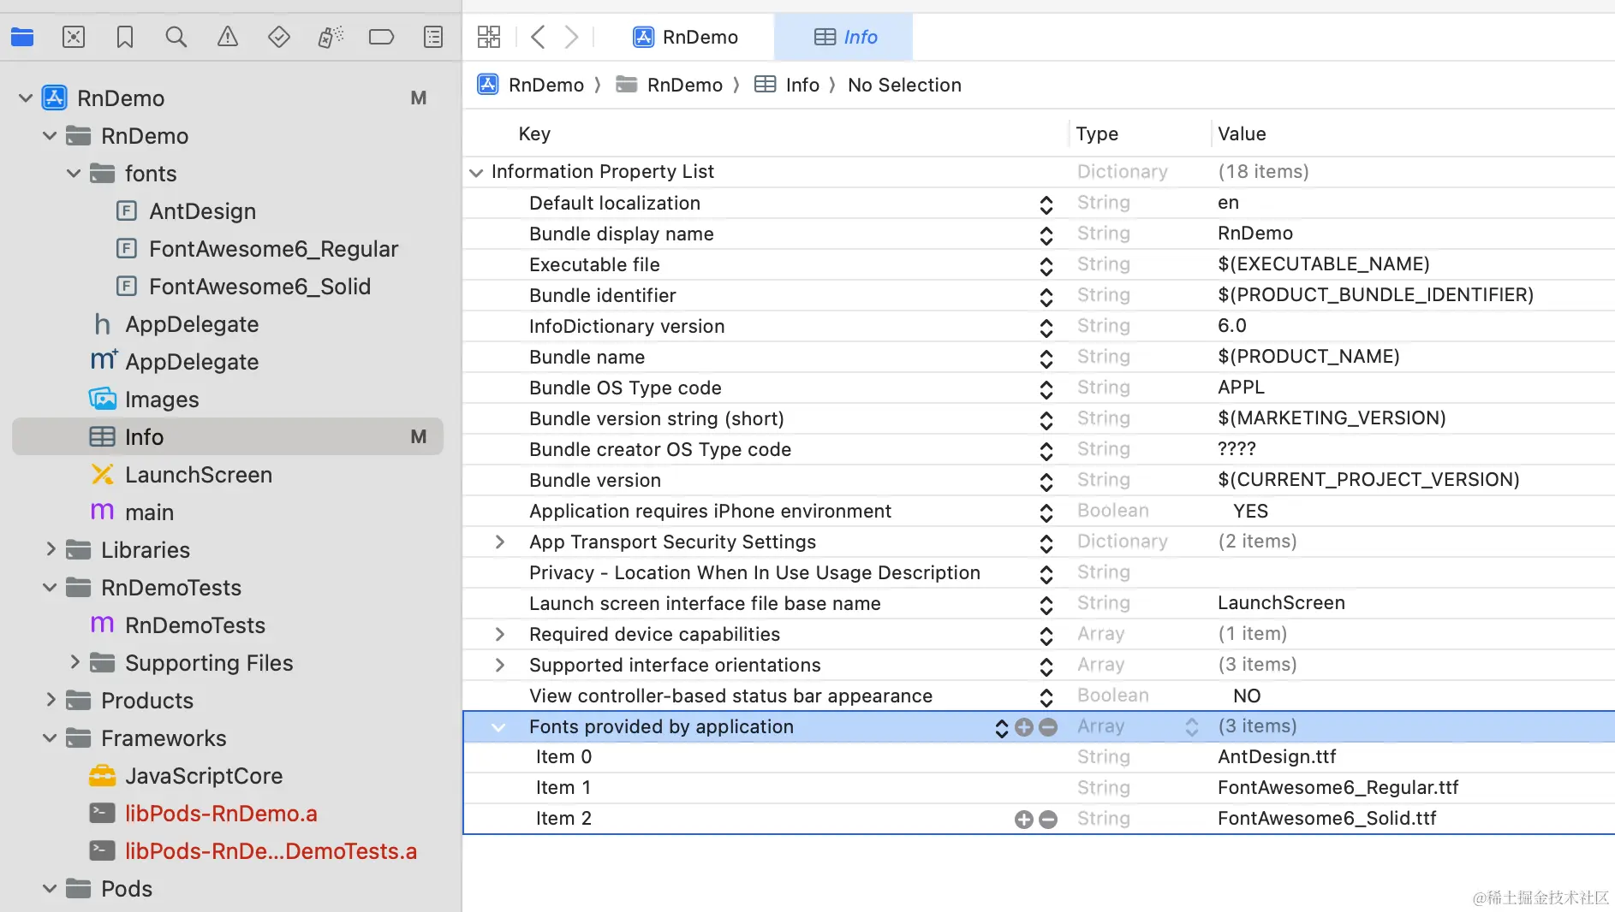This screenshot has width=1615, height=912.
Task: Expand the Libraries group
Action: 51,549
